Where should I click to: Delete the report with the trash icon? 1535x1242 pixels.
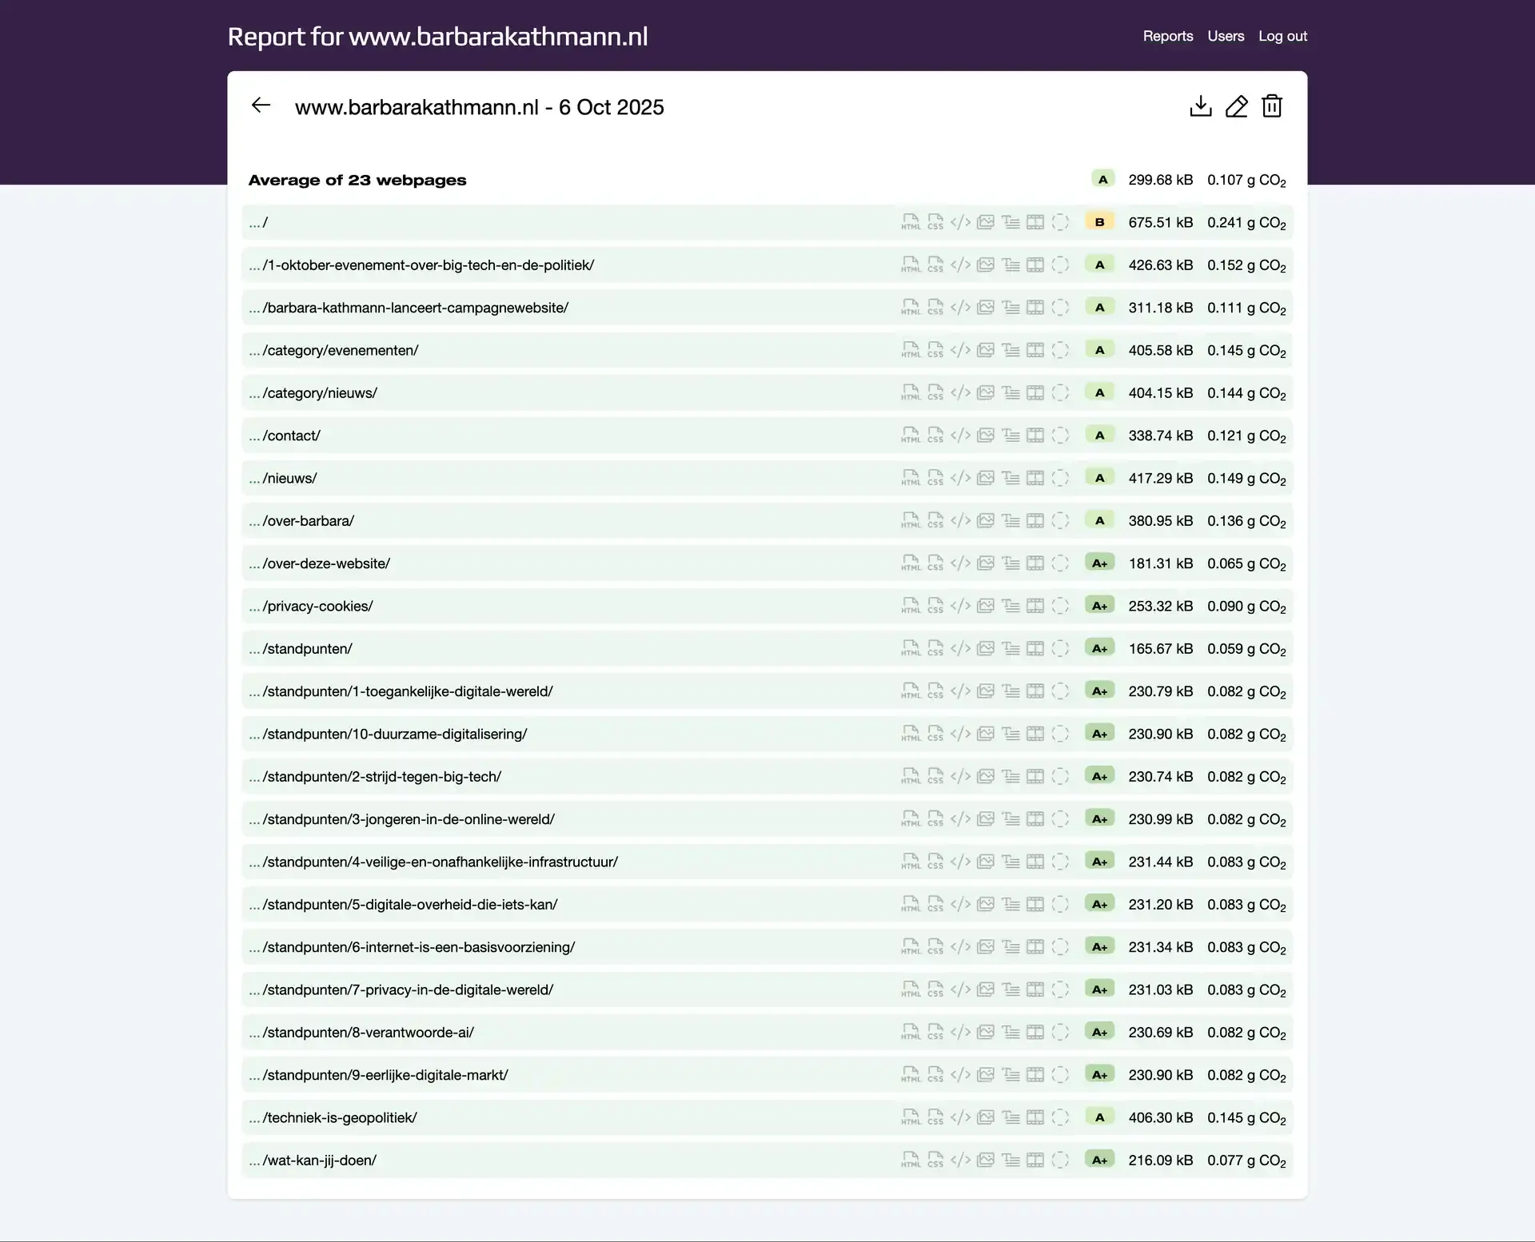[1271, 106]
